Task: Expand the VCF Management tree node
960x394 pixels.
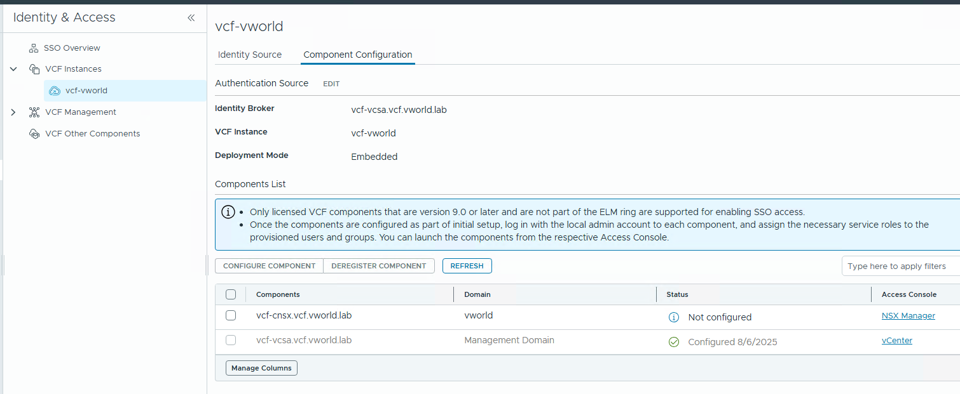Action: coord(13,112)
